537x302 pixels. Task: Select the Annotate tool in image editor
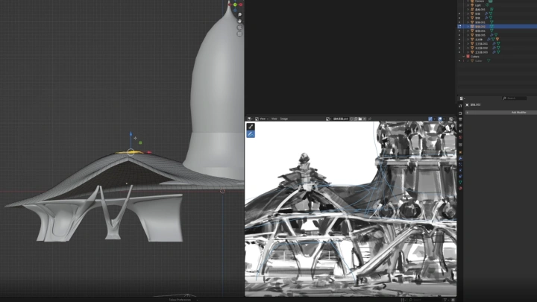[x=251, y=134]
